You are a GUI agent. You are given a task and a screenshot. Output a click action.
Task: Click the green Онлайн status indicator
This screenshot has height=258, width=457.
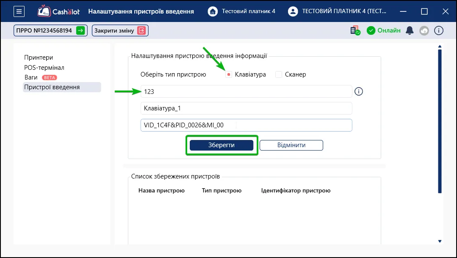384,30
